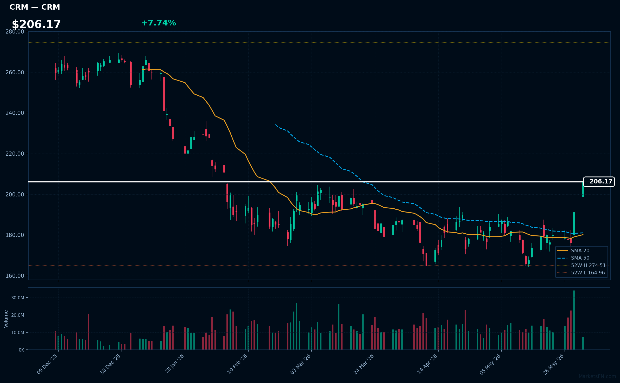This screenshot has width=620, height=383.
Task: Select the 220.00 price axis label
Action: 15,154
